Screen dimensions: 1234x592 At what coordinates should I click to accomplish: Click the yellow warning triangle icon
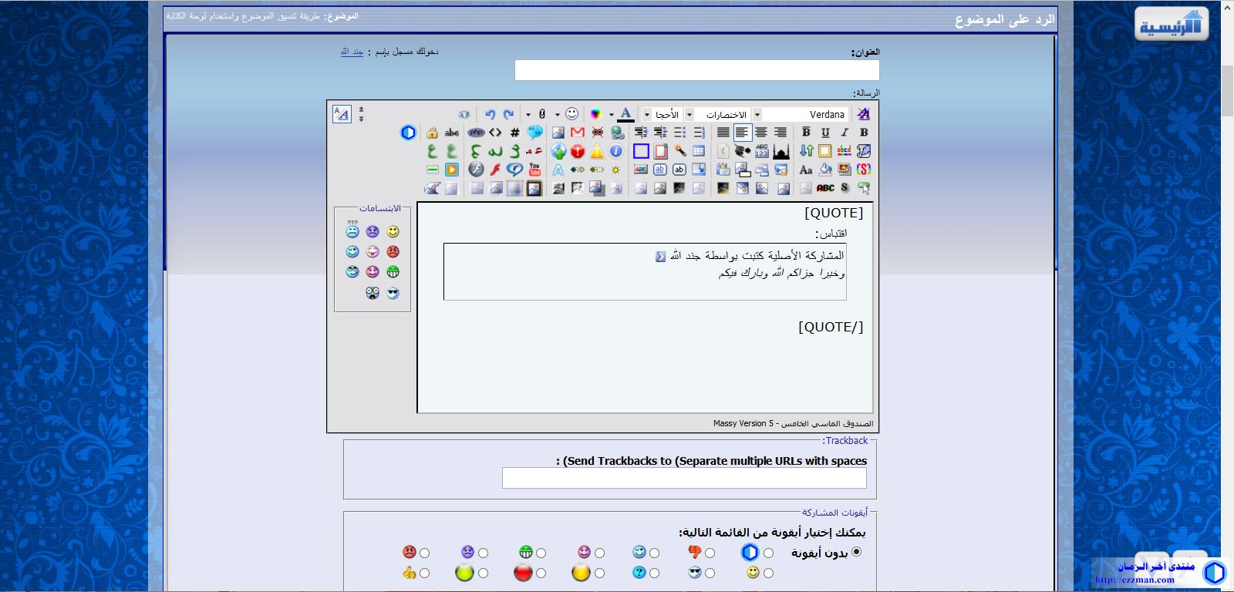tap(597, 151)
